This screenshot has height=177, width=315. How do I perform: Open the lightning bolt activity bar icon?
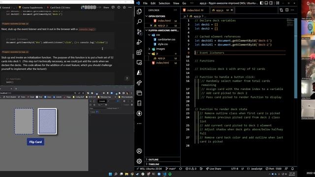tap(139, 114)
